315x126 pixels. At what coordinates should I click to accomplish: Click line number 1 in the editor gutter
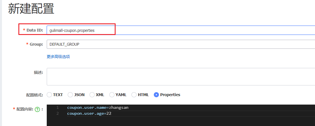(x=58, y=107)
